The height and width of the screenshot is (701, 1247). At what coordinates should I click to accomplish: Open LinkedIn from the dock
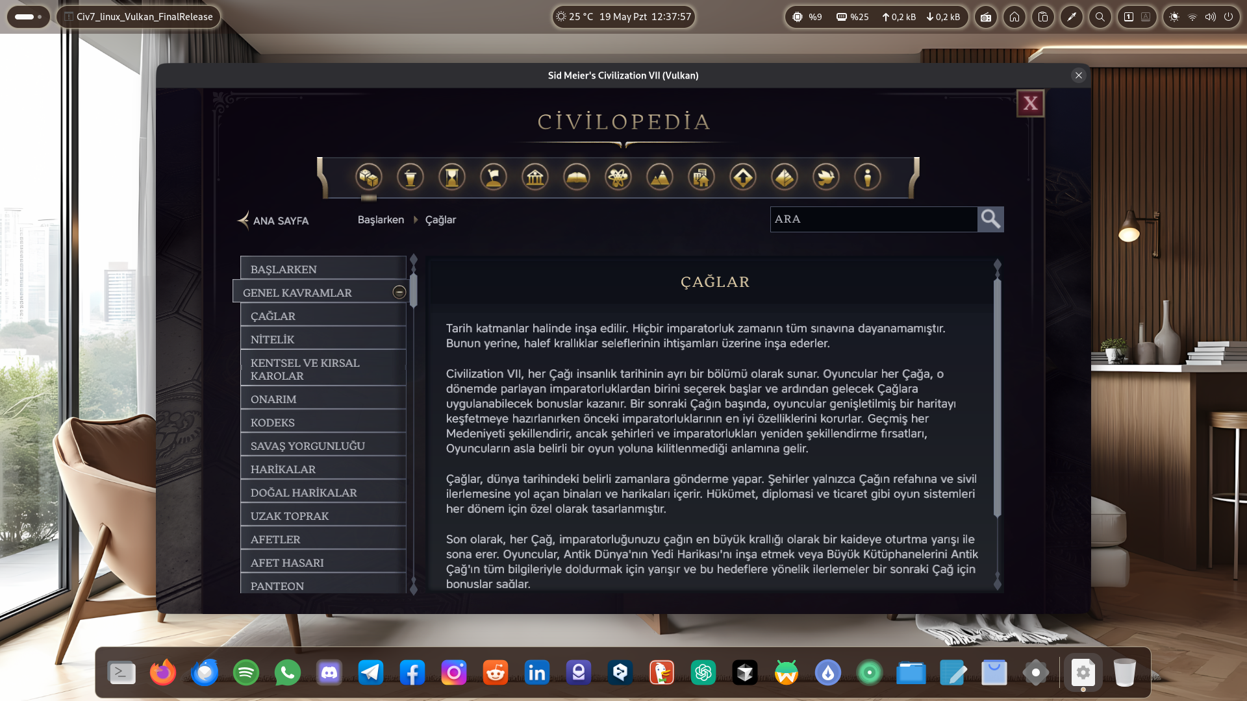(537, 673)
